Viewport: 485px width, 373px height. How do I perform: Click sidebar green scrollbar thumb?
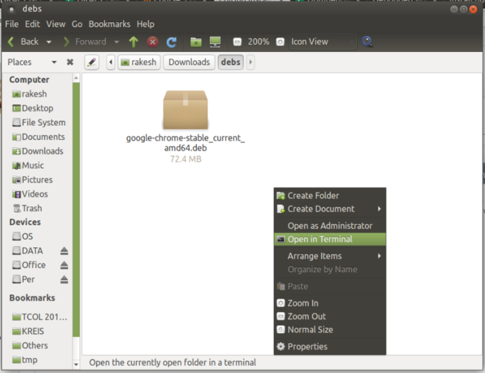click(x=76, y=210)
